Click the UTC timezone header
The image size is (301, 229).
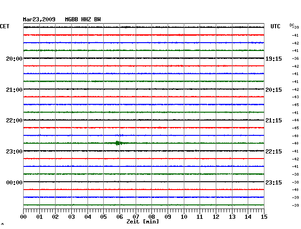click(x=276, y=26)
